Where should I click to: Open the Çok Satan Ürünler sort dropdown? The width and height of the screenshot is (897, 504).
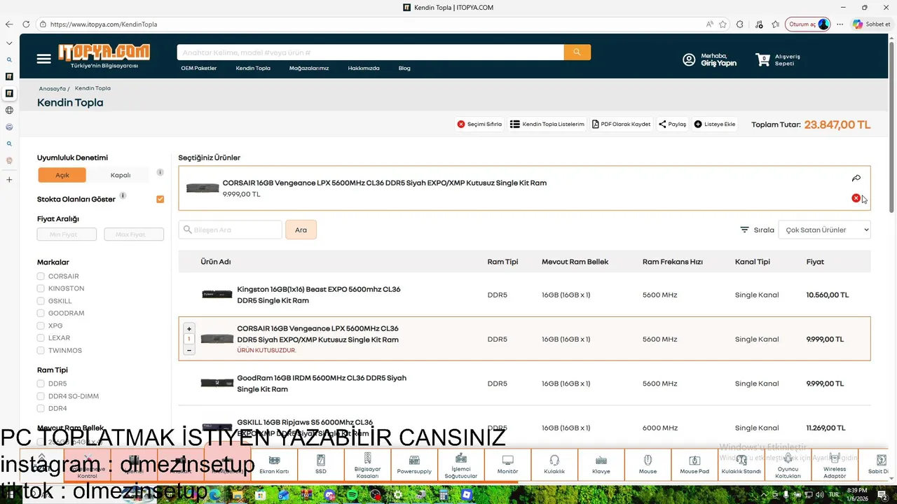824,230
